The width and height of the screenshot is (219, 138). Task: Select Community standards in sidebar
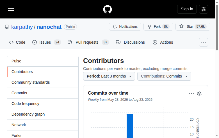[x=43, y=82]
